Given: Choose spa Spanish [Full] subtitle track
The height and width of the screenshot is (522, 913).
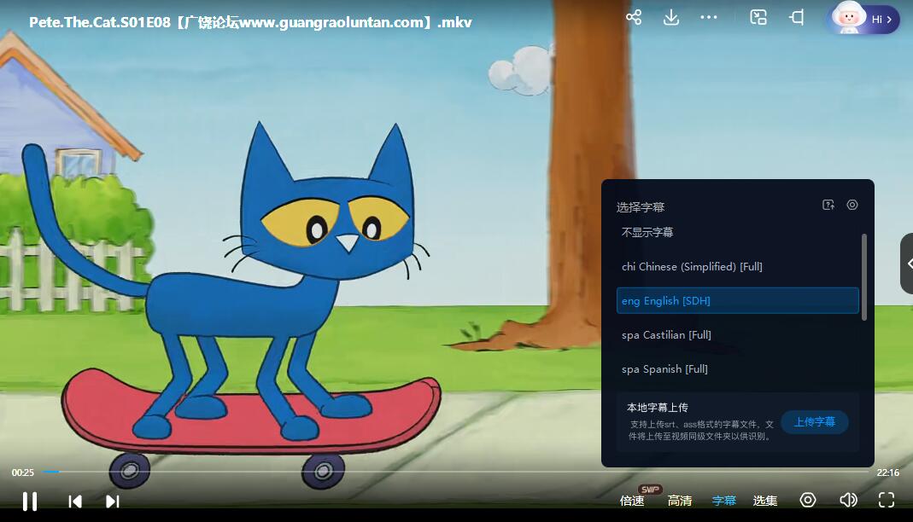Looking at the screenshot, I should coord(738,369).
